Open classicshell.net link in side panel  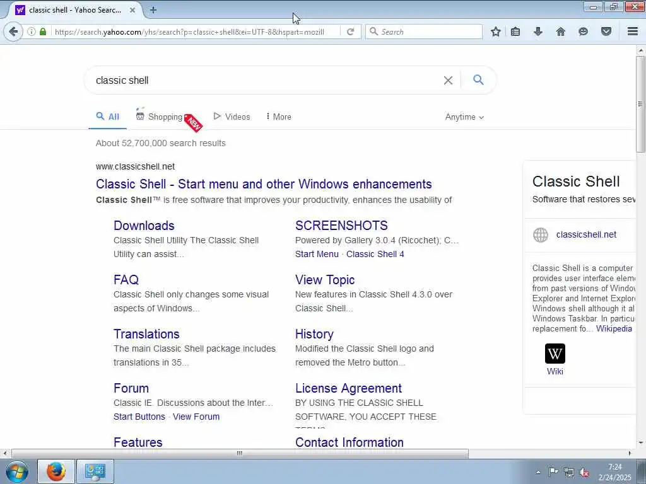click(x=586, y=234)
